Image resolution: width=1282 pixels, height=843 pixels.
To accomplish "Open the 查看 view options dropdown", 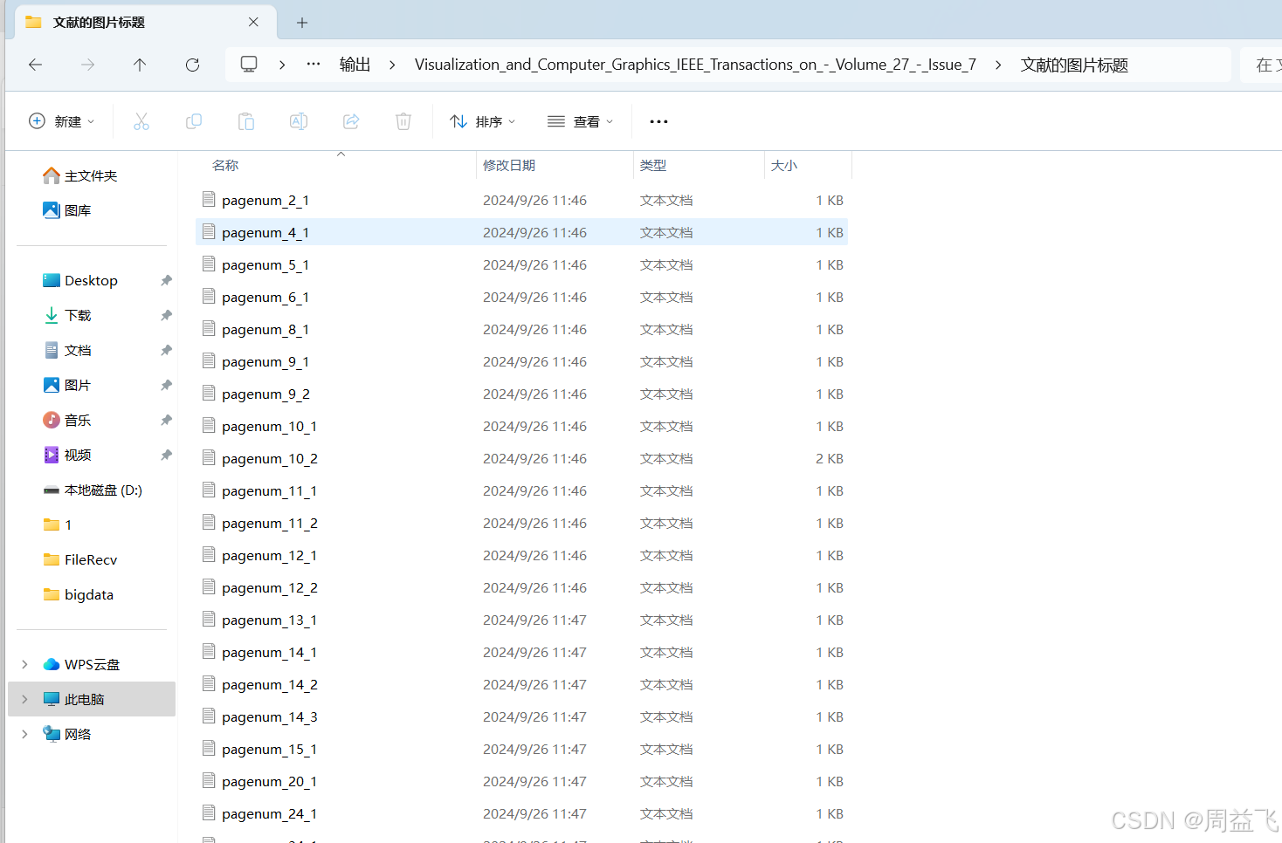I will coord(580,121).
